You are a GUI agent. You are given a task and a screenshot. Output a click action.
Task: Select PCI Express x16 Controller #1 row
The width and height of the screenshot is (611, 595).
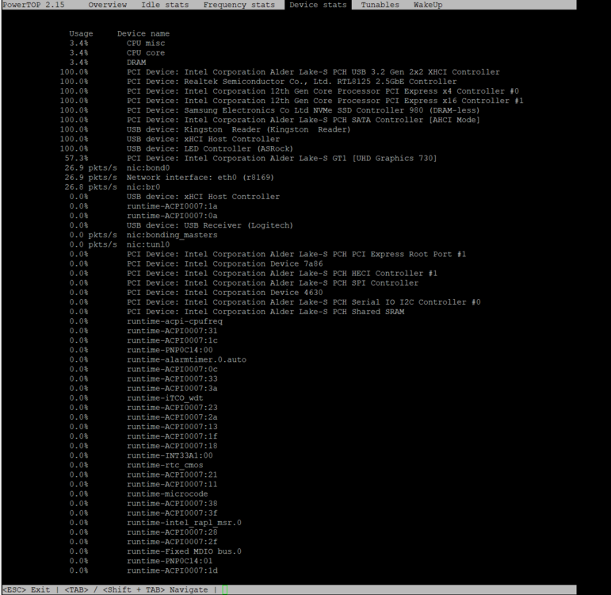(292, 101)
